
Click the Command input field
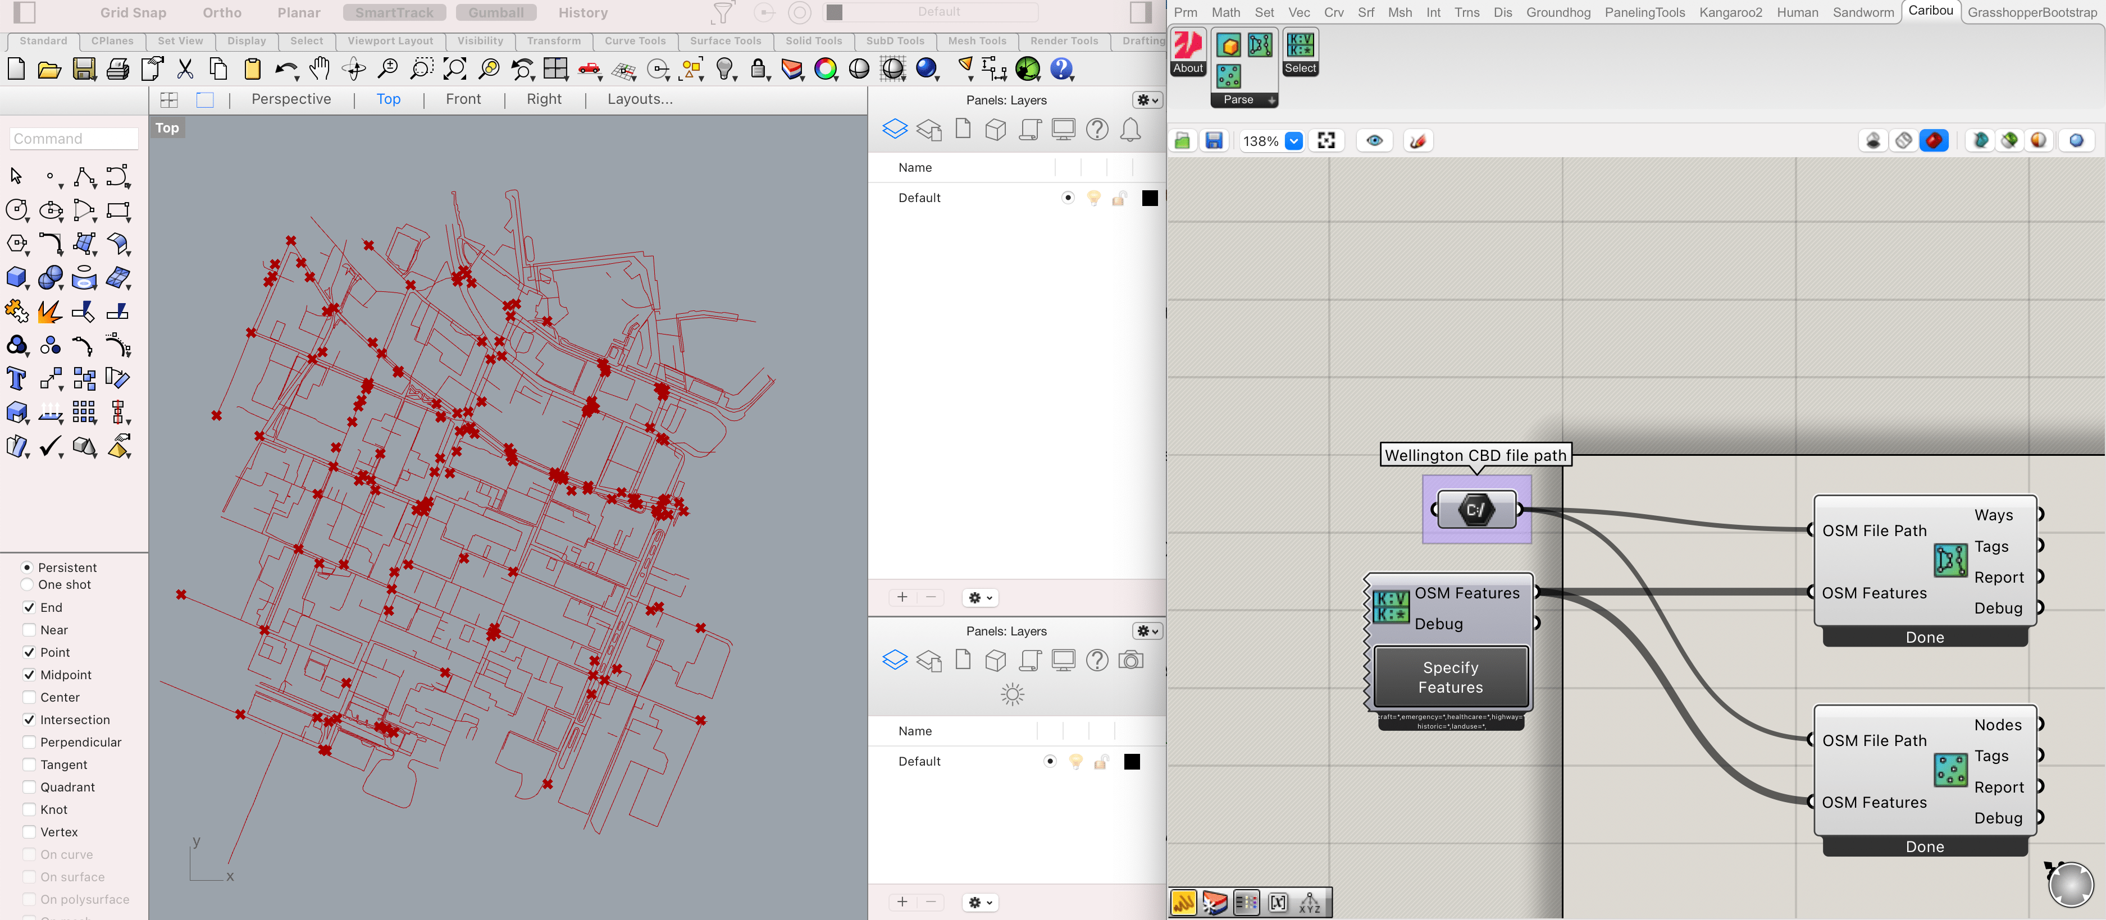click(x=74, y=139)
